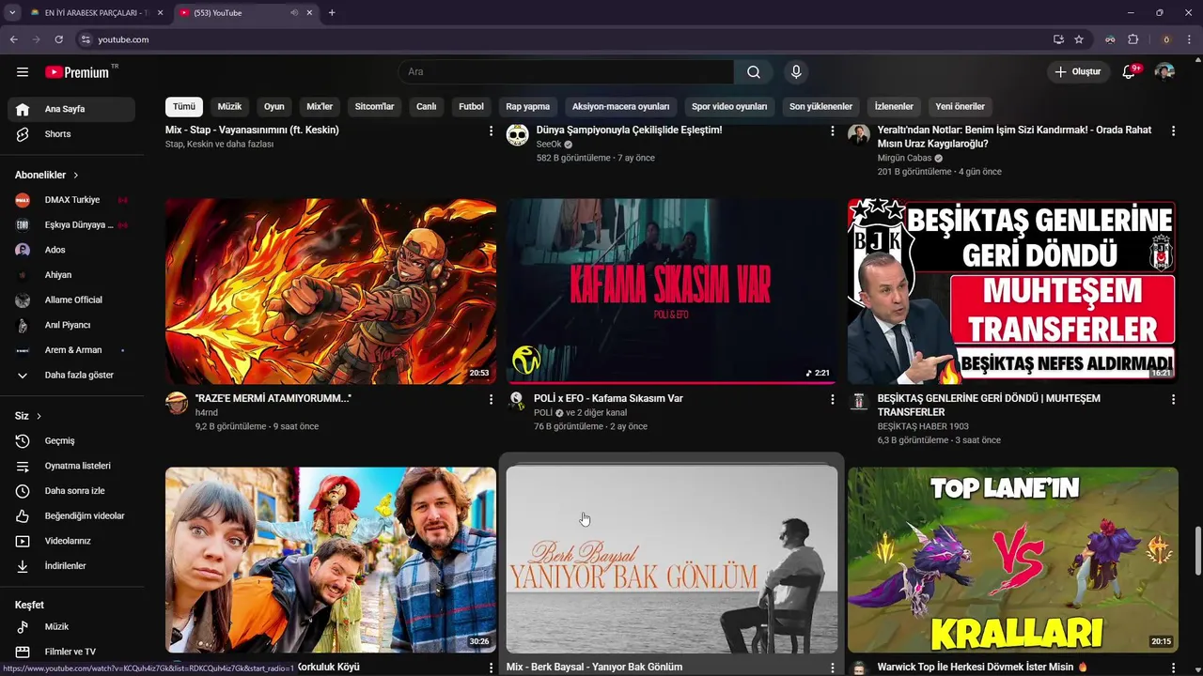
Task: Open the hamburger guide menu
Action: point(23,72)
